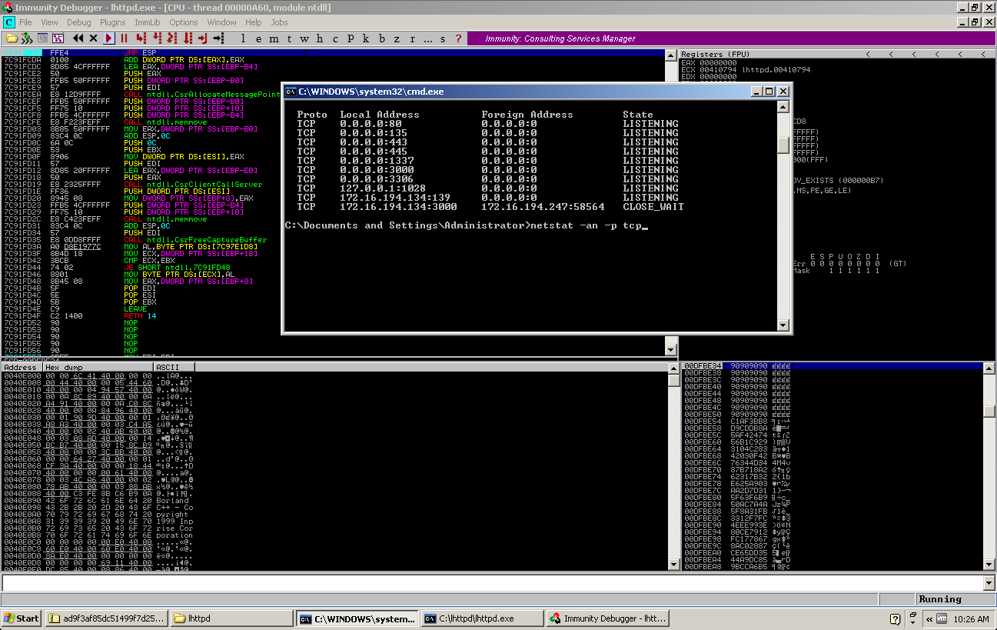Image resolution: width=997 pixels, height=630 pixels.
Task: Click the Execute till return icon
Action: (202, 38)
